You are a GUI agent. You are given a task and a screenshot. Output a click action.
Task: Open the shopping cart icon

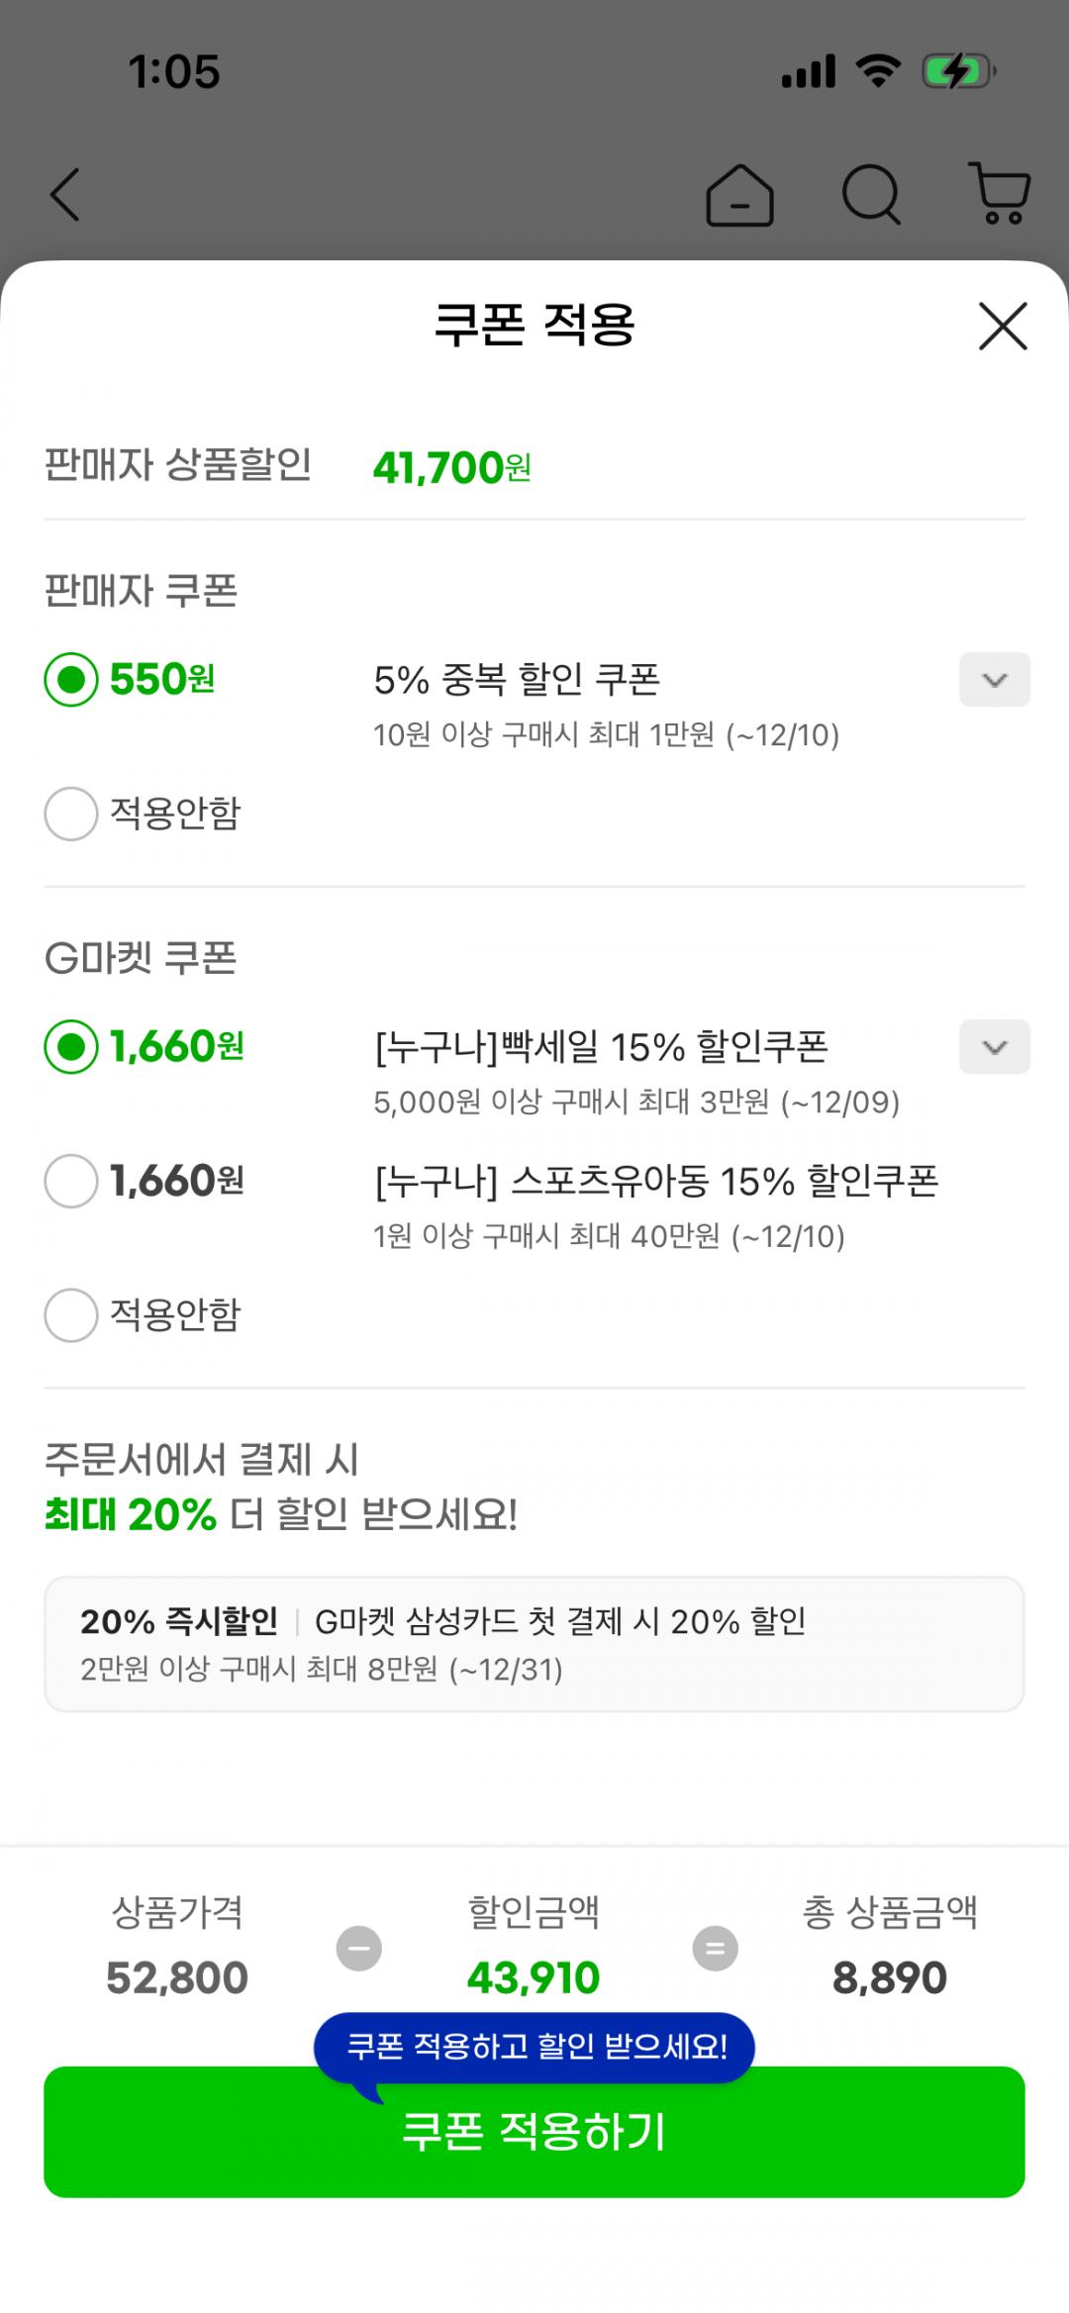tap(1000, 194)
